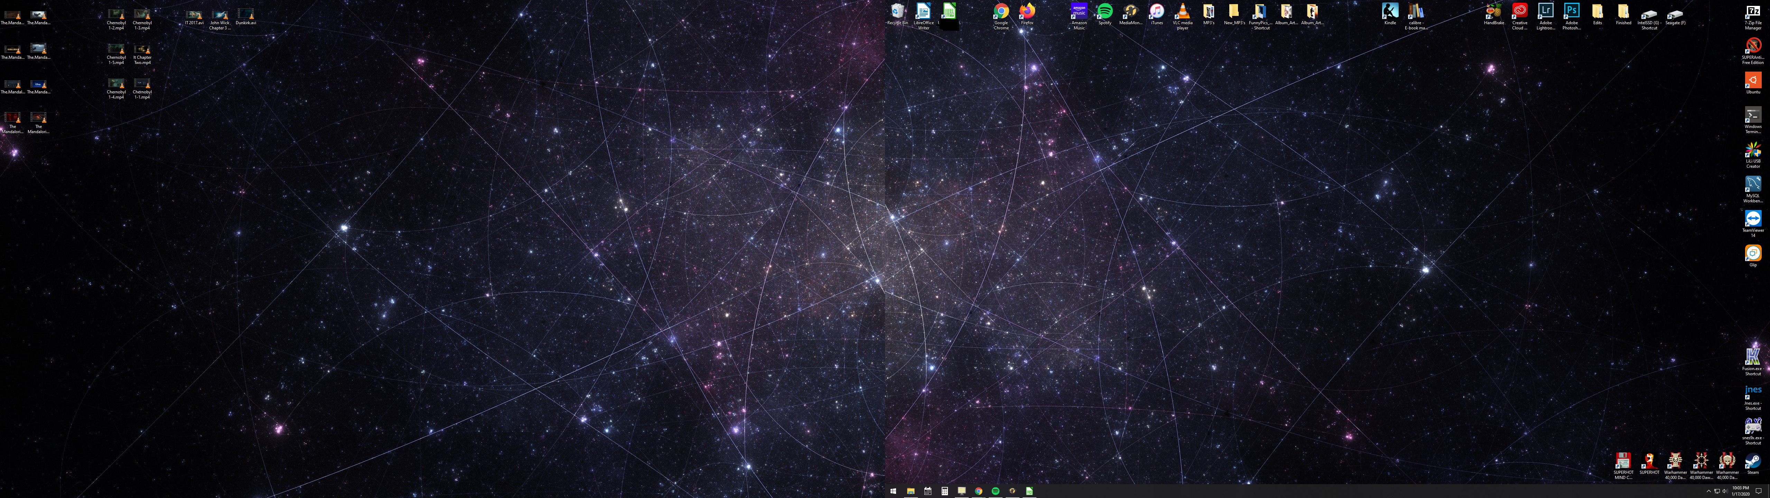
Task: Select Chernobyl 1-2.mp4 video file
Action: (x=116, y=19)
